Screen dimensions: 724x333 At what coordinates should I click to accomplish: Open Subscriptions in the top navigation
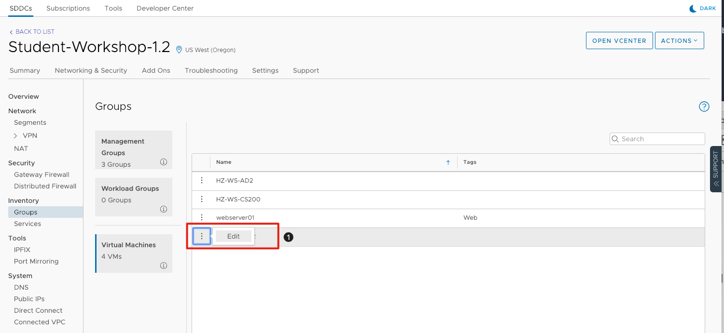68,8
